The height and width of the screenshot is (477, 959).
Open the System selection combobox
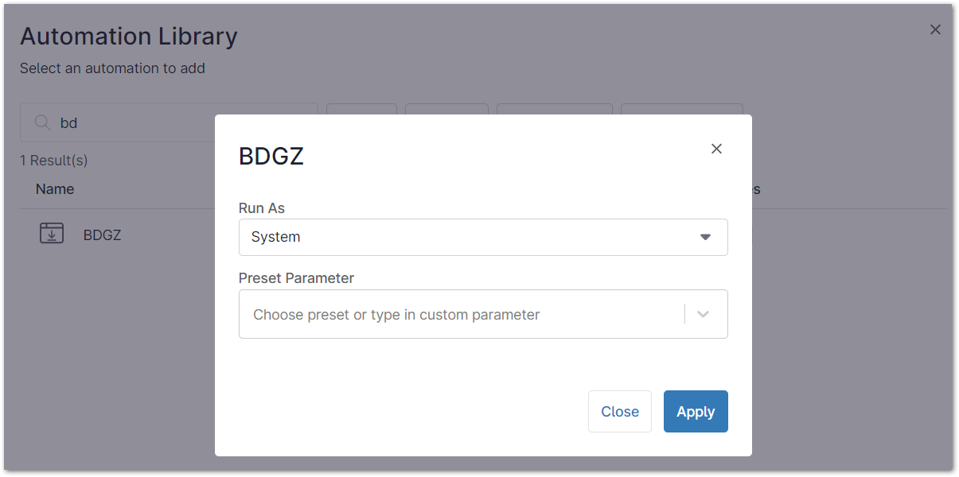click(483, 237)
